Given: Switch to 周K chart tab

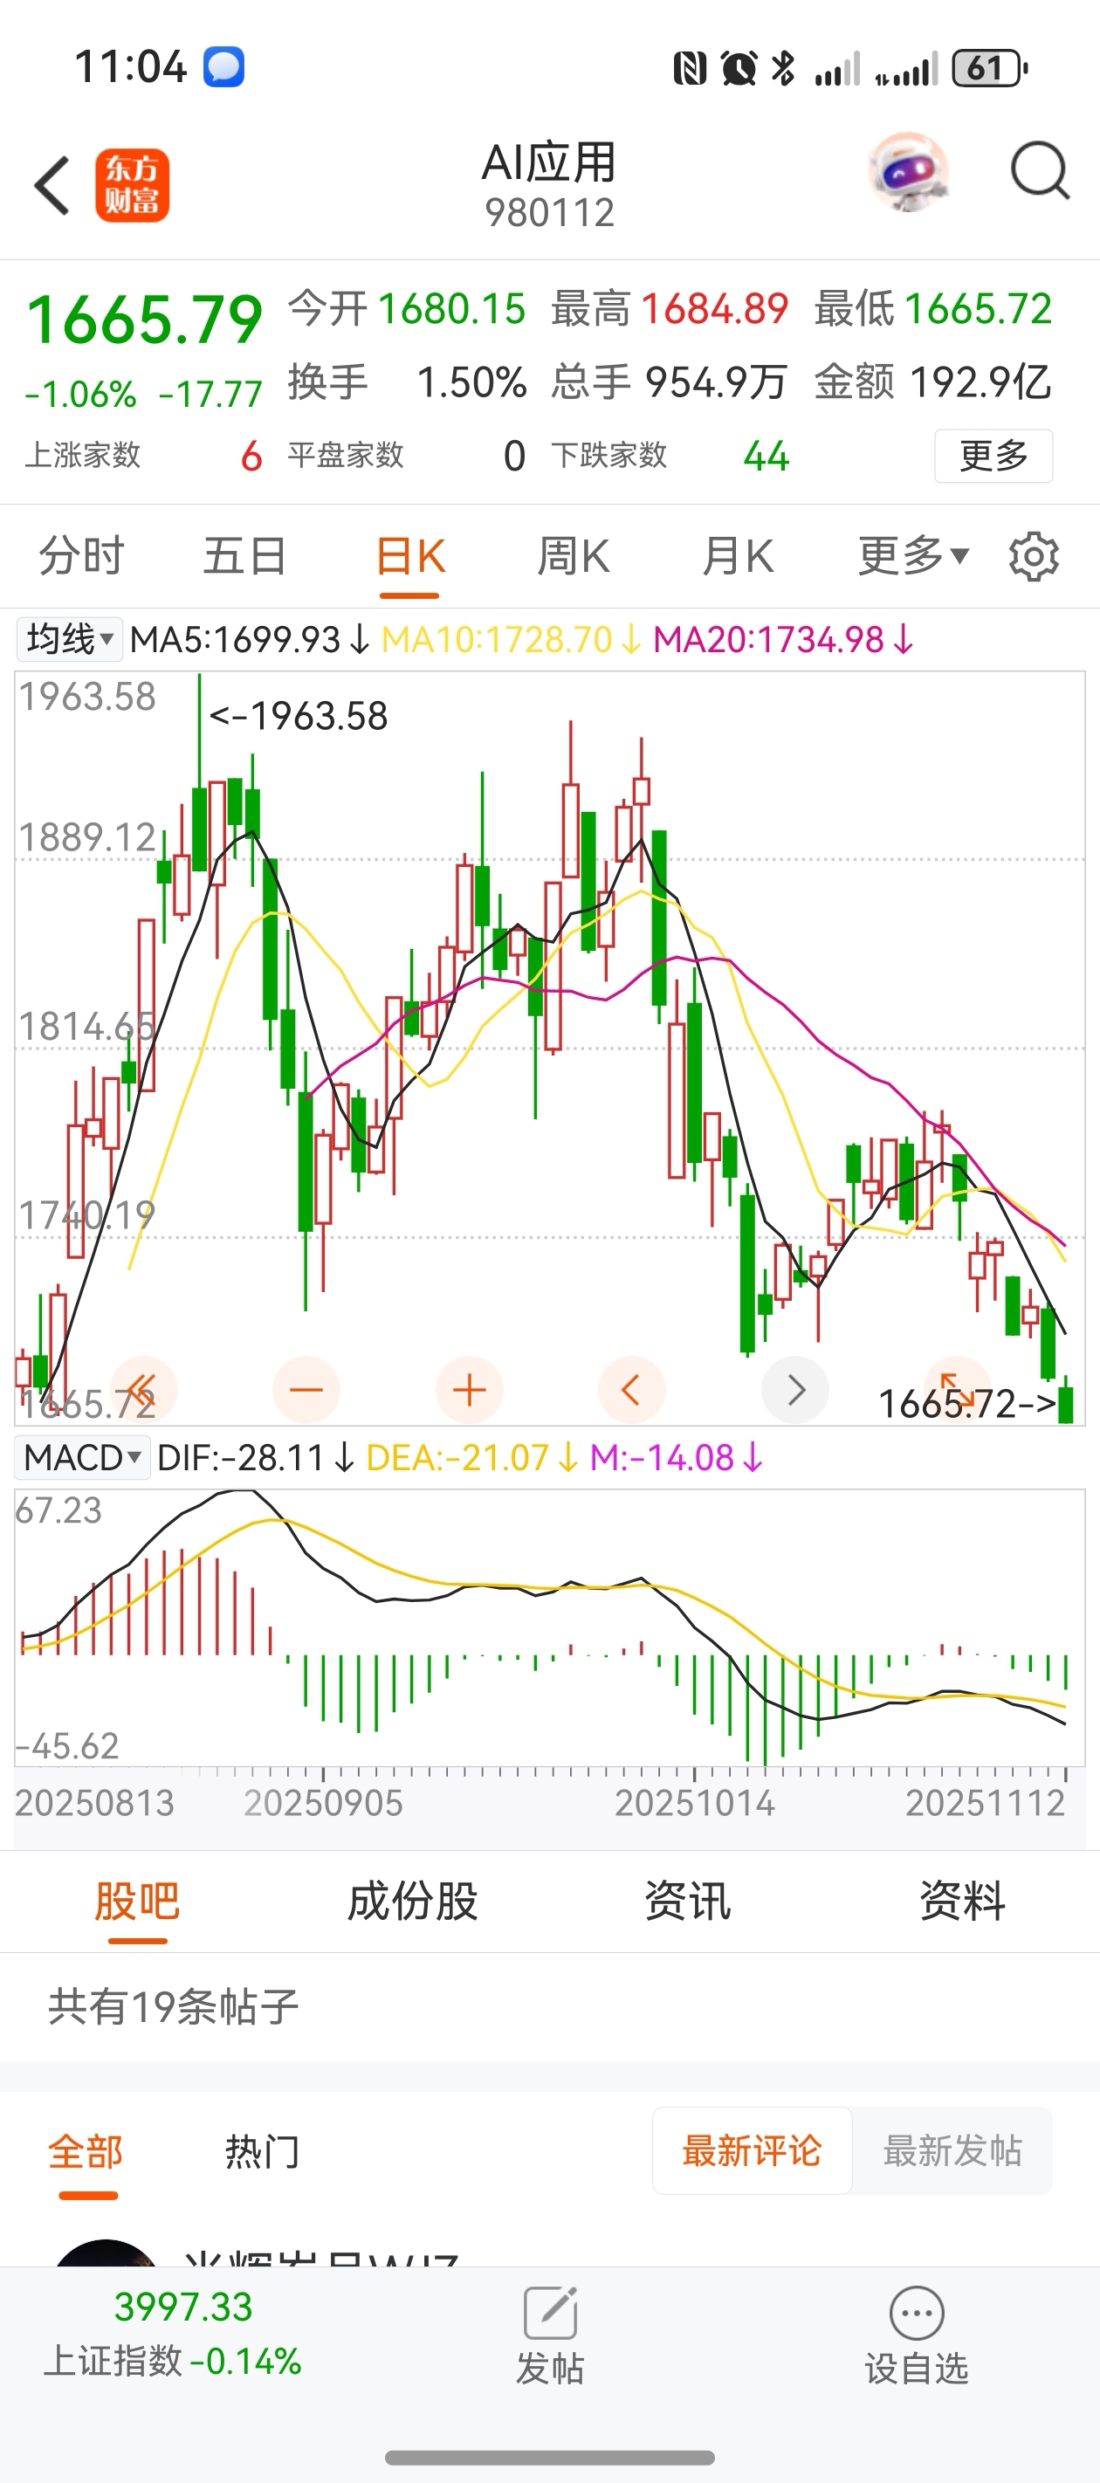Looking at the screenshot, I should 574,556.
